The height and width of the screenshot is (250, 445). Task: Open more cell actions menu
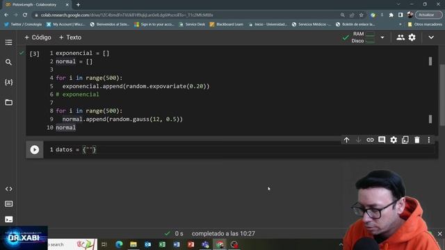429,140
